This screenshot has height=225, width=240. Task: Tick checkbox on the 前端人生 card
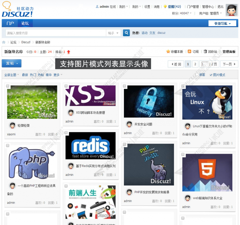pyautogui.click(x=66, y=186)
